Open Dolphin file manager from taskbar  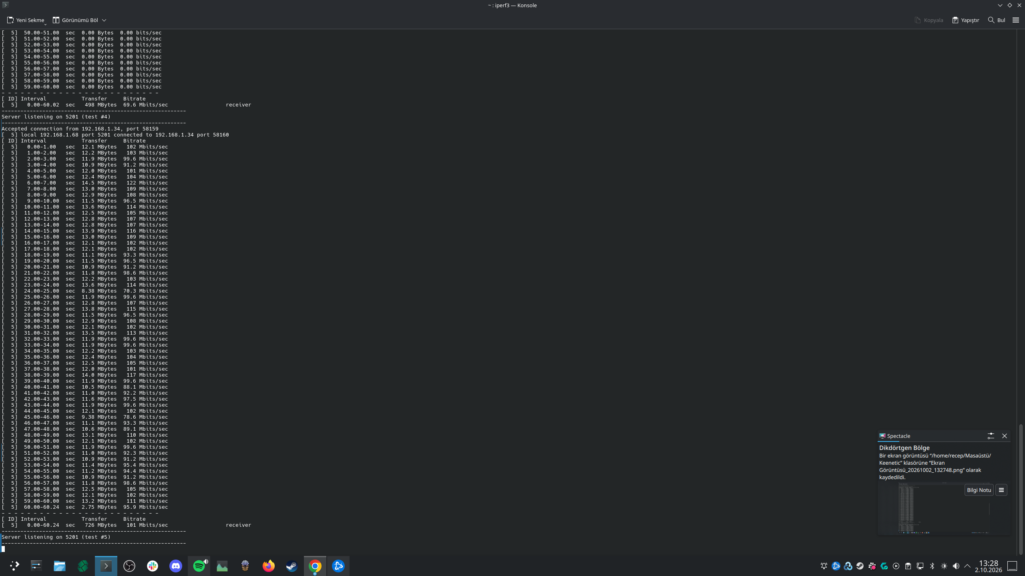pyautogui.click(x=60, y=566)
